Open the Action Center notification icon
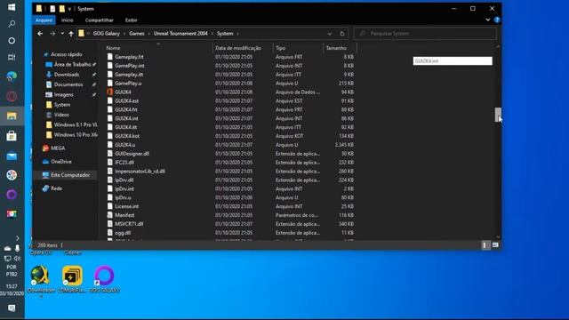Screen dimensions: 569x320 click(x=12, y=308)
